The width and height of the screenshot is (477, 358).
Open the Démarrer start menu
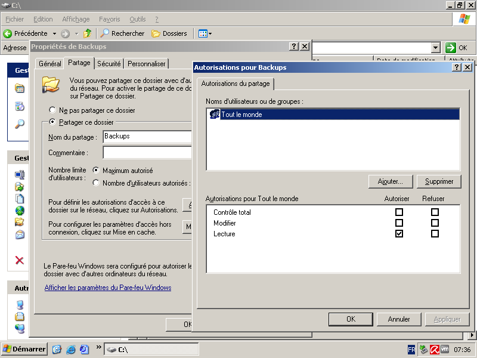pos(24,349)
